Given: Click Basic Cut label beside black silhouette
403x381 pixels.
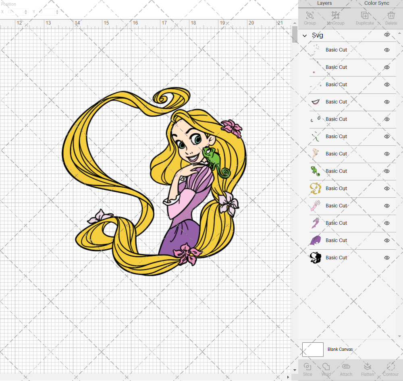Looking at the screenshot, I should click(336, 258).
